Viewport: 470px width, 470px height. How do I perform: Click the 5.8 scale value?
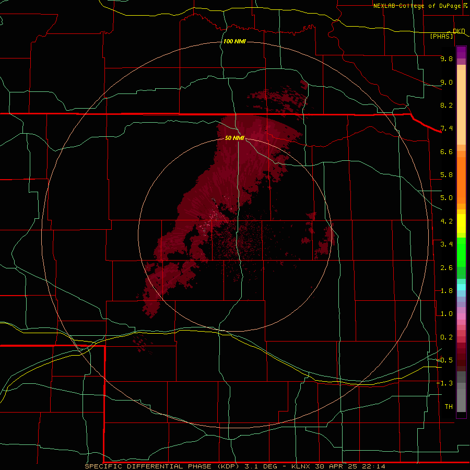coord(446,175)
